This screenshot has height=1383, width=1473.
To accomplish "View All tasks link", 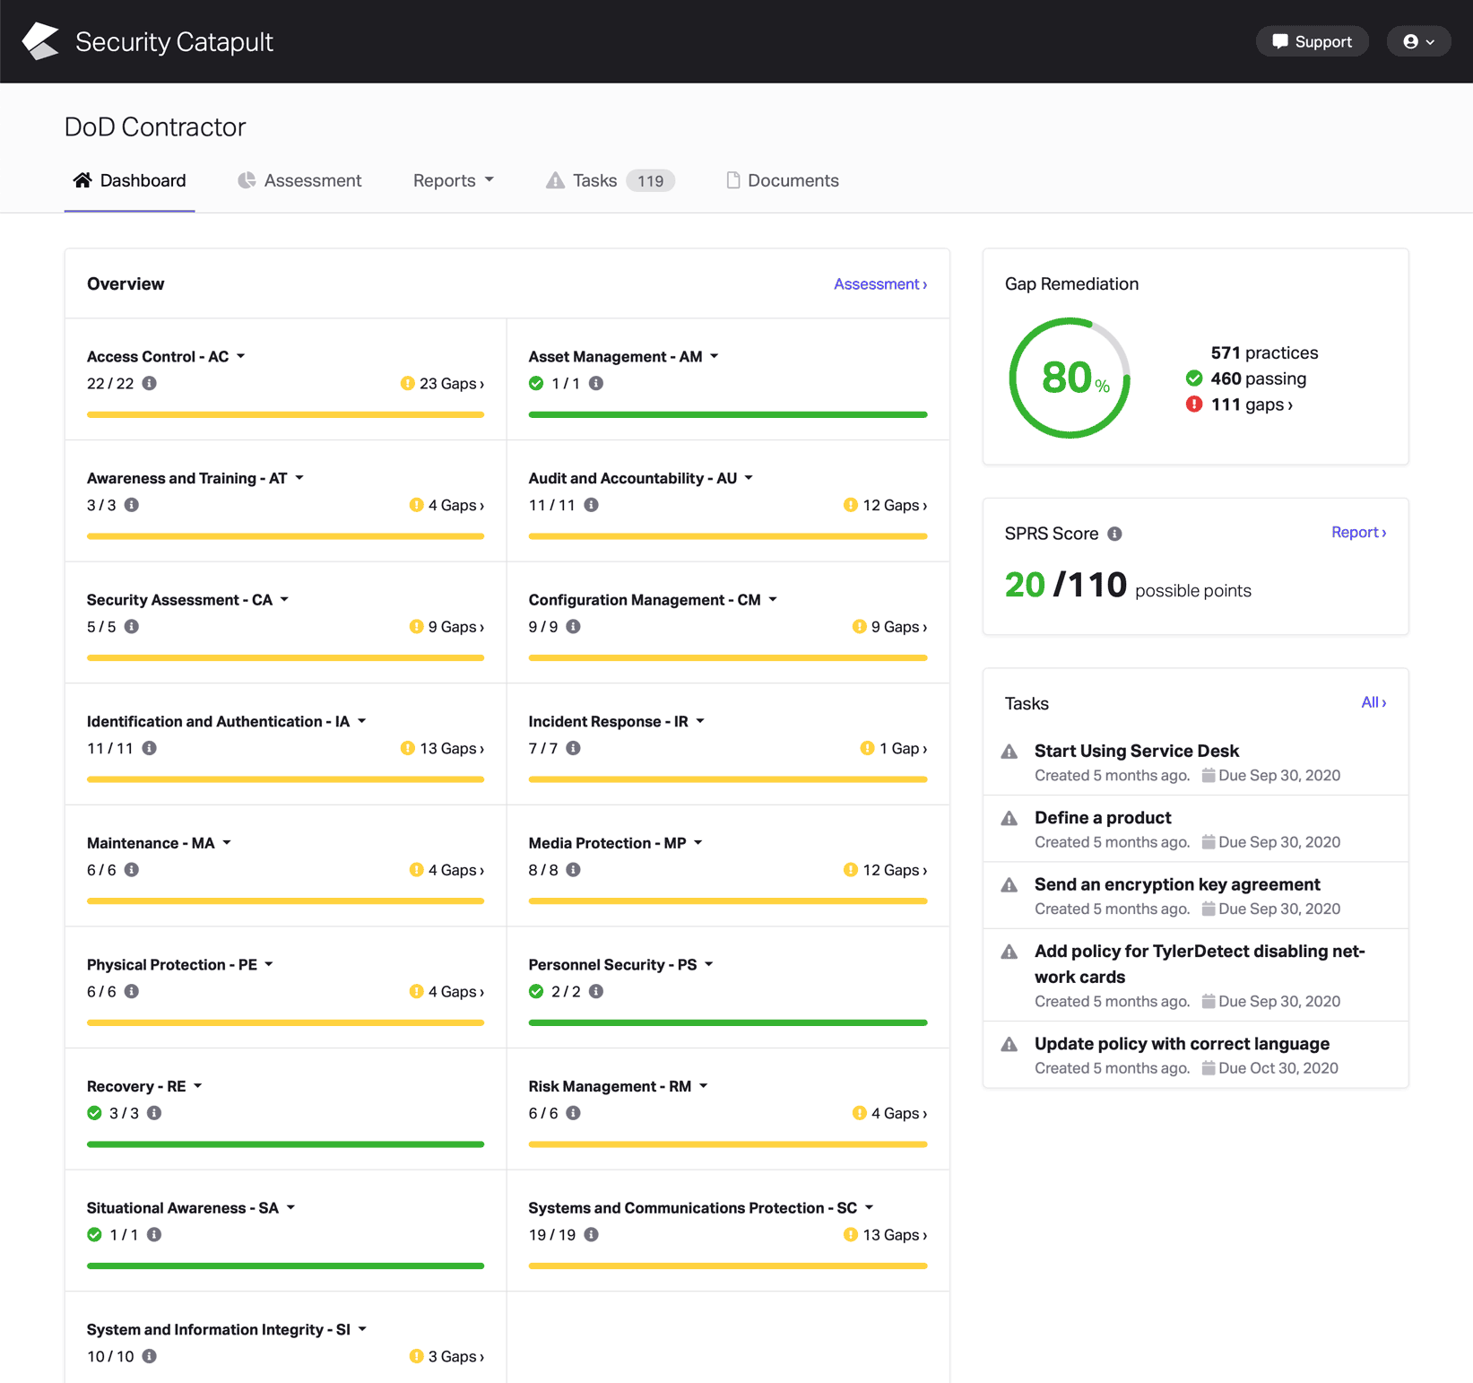I will tap(1373, 702).
